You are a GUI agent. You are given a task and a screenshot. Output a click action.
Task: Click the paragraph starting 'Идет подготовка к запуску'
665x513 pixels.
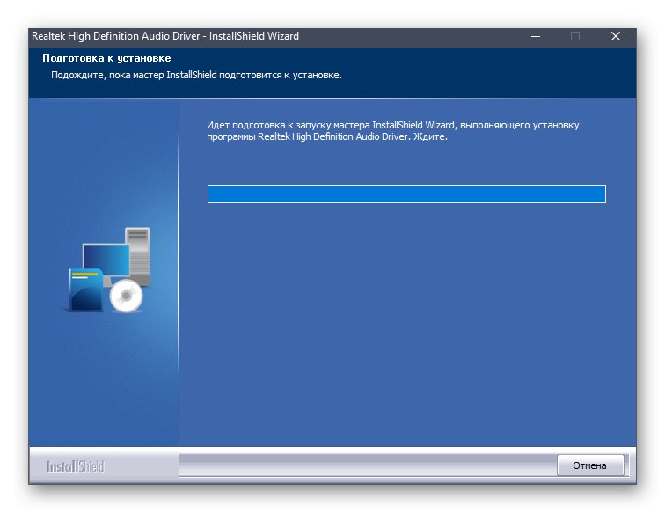392,131
